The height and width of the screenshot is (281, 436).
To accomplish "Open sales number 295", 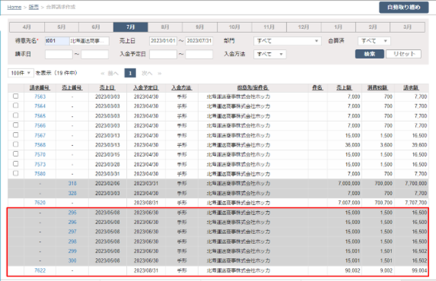I will click(x=72, y=213).
